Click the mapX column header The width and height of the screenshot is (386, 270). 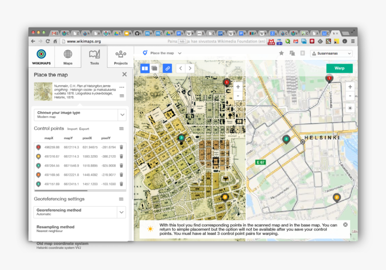click(x=49, y=138)
